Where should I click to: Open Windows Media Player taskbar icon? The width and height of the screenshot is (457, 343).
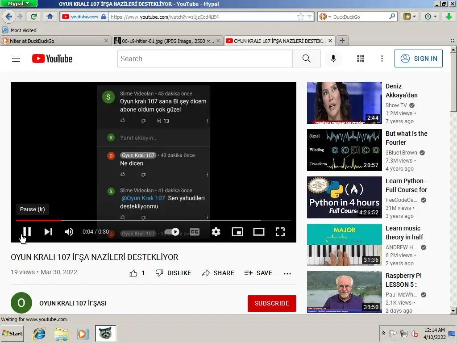click(83, 334)
